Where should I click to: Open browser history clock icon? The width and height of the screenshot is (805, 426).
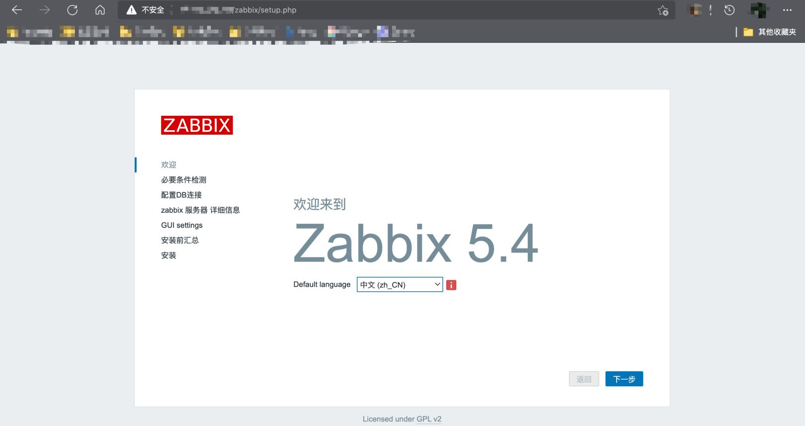tap(729, 10)
